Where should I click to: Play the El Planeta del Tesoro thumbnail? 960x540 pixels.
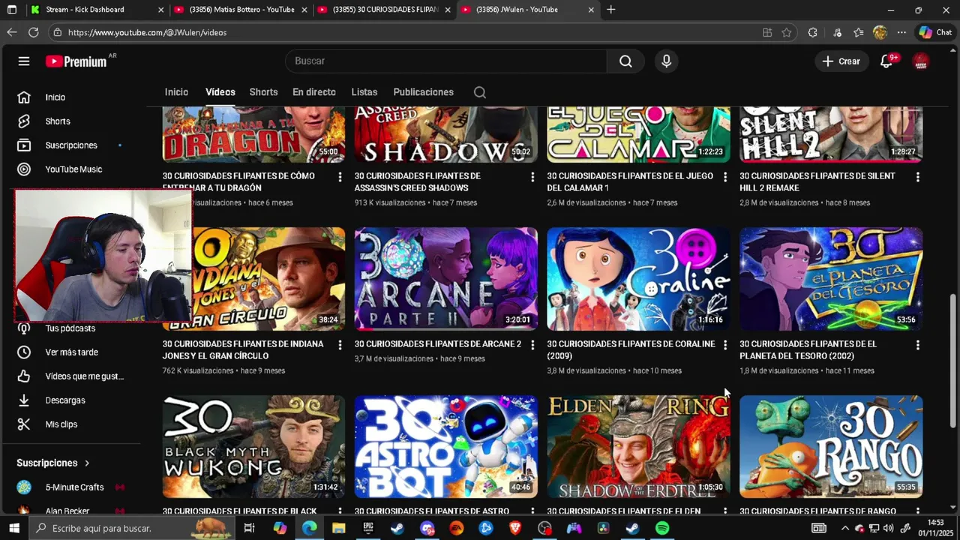click(831, 279)
